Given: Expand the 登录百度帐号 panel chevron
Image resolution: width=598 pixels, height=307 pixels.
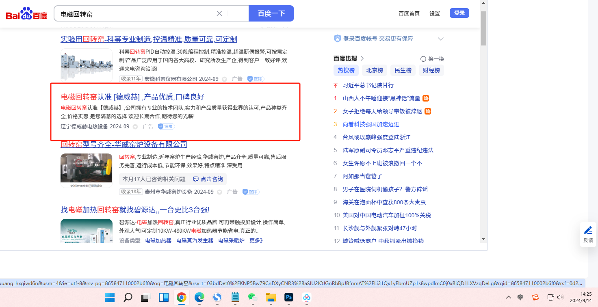Looking at the screenshot, I should [x=441, y=39].
